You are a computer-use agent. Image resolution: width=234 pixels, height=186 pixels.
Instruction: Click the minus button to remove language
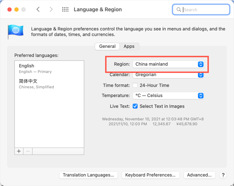click(28, 151)
